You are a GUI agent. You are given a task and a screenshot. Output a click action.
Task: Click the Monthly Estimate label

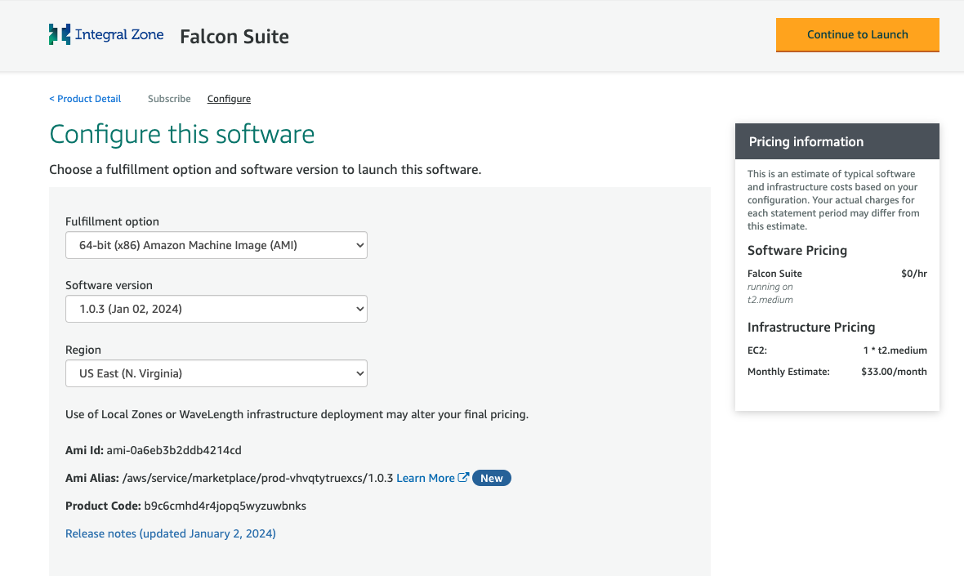[x=788, y=372]
